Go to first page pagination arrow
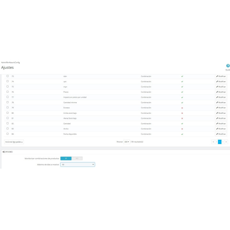The height and width of the screenshot is (230, 230). 213,142
